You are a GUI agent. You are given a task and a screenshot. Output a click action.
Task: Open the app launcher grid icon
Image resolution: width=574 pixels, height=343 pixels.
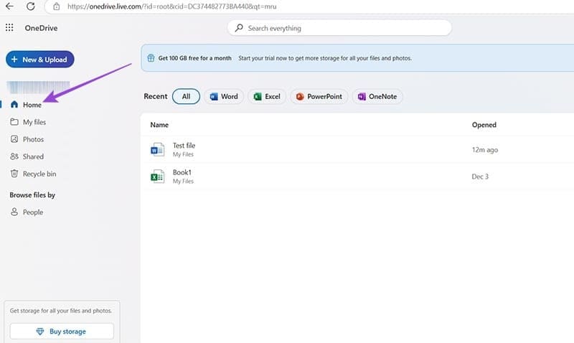pyautogui.click(x=9, y=28)
